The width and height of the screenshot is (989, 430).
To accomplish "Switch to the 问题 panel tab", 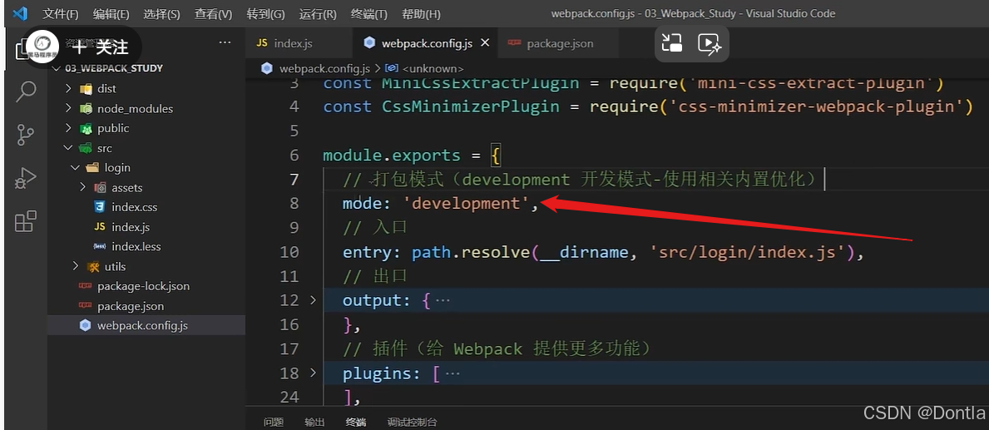I will [273, 423].
